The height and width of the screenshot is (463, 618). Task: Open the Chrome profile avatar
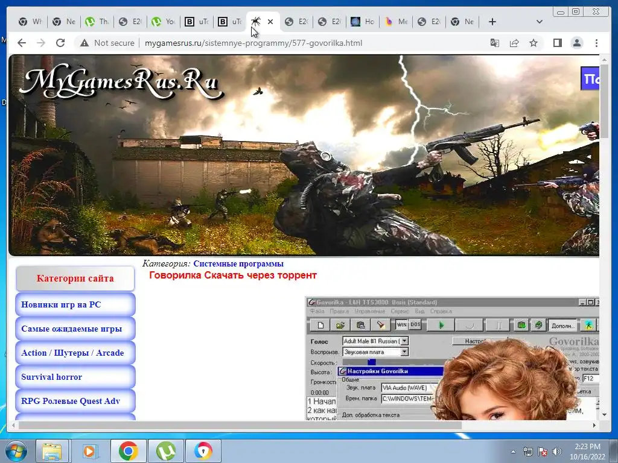point(577,43)
